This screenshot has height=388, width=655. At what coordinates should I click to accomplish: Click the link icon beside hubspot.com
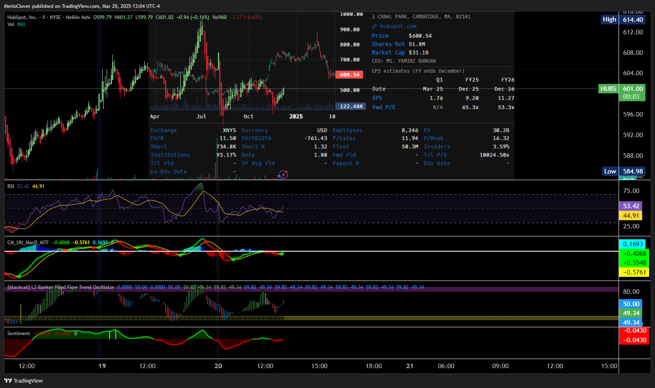tap(374, 26)
